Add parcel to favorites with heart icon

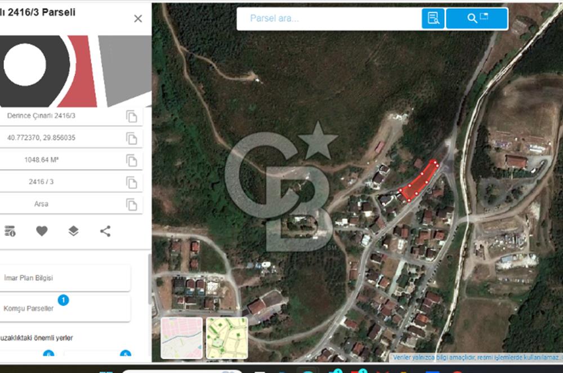click(42, 231)
